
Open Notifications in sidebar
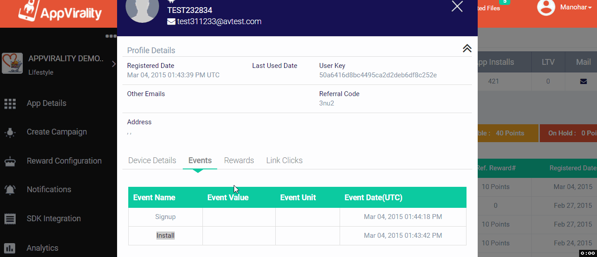(49, 190)
